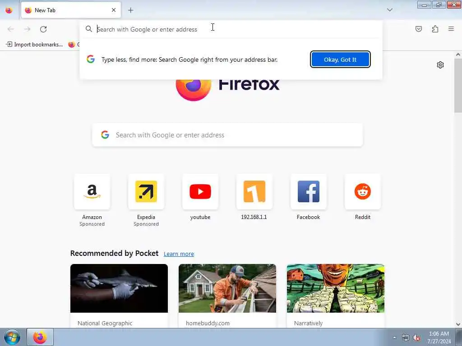Image resolution: width=462 pixels, height=346 pixels.
Task: Select the New Tab tab
Action: 71,10
